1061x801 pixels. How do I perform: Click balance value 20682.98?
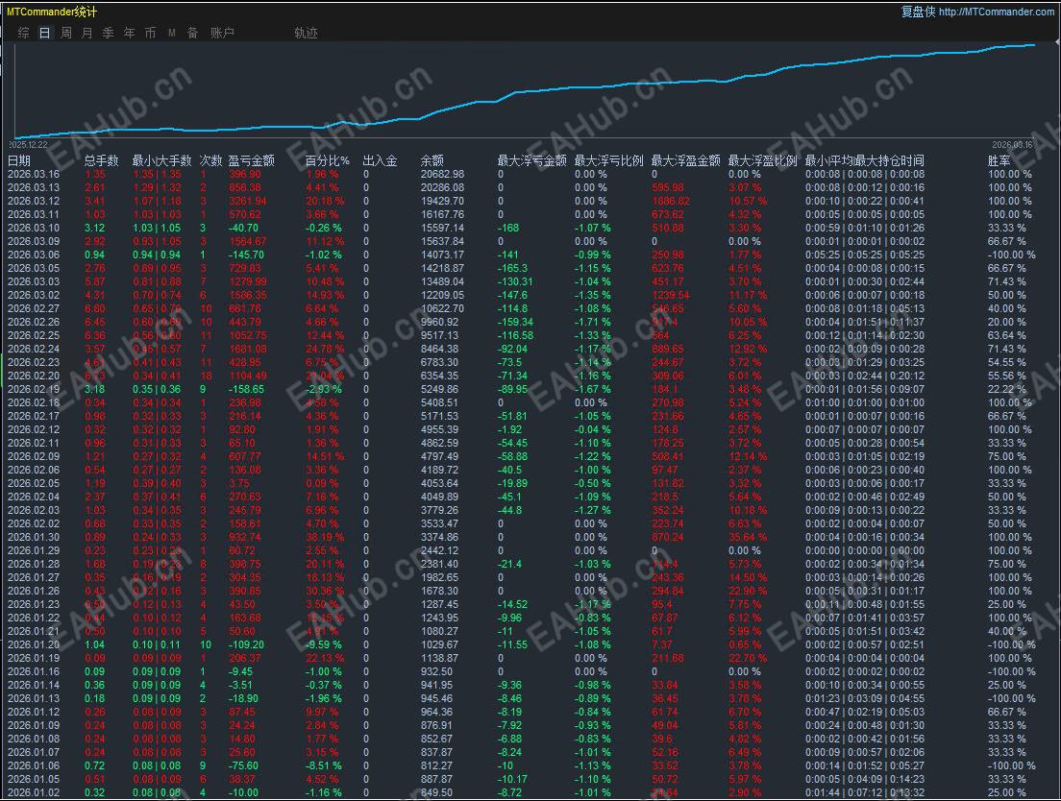click(442, 175)
